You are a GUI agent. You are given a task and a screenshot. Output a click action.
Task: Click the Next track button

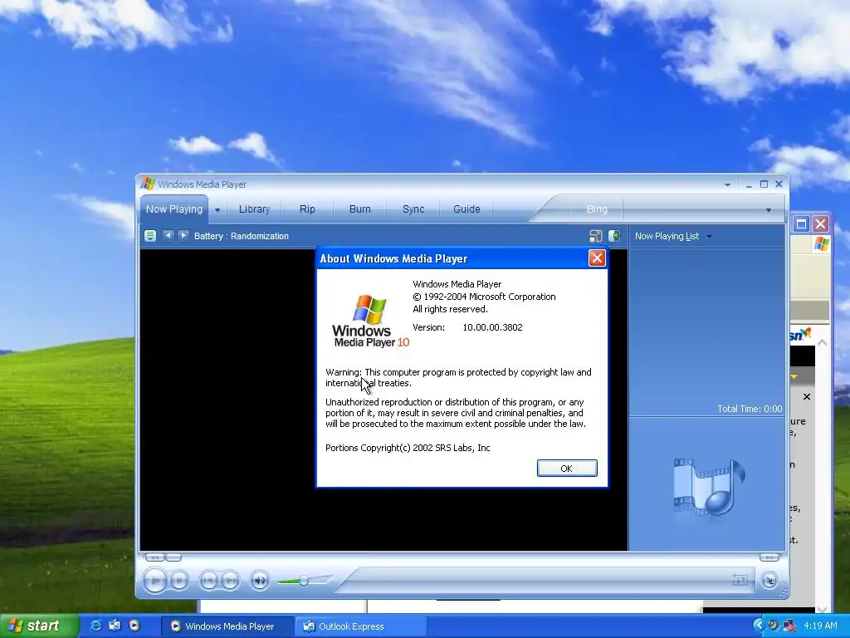[230, 581]
